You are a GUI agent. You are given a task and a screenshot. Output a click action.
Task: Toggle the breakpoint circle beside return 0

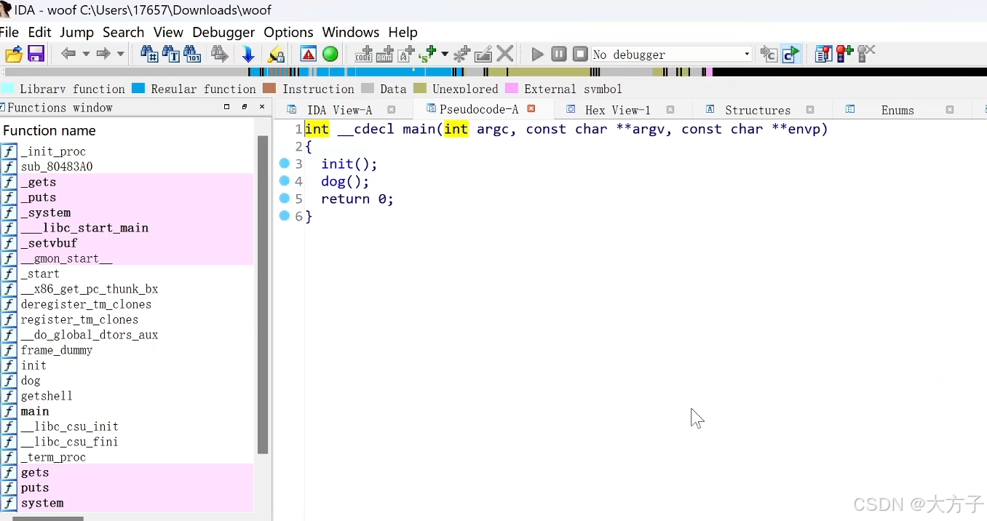point(284,199)
